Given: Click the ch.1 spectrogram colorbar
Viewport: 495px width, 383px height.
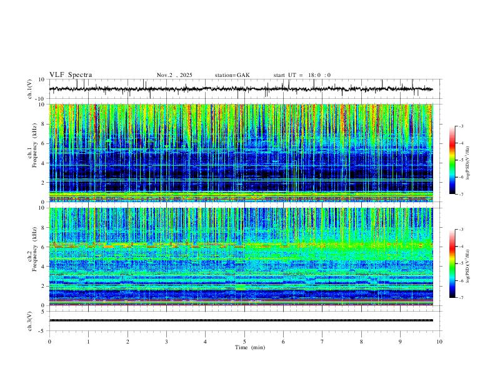Looking at the screenshot, I should 452,160.
